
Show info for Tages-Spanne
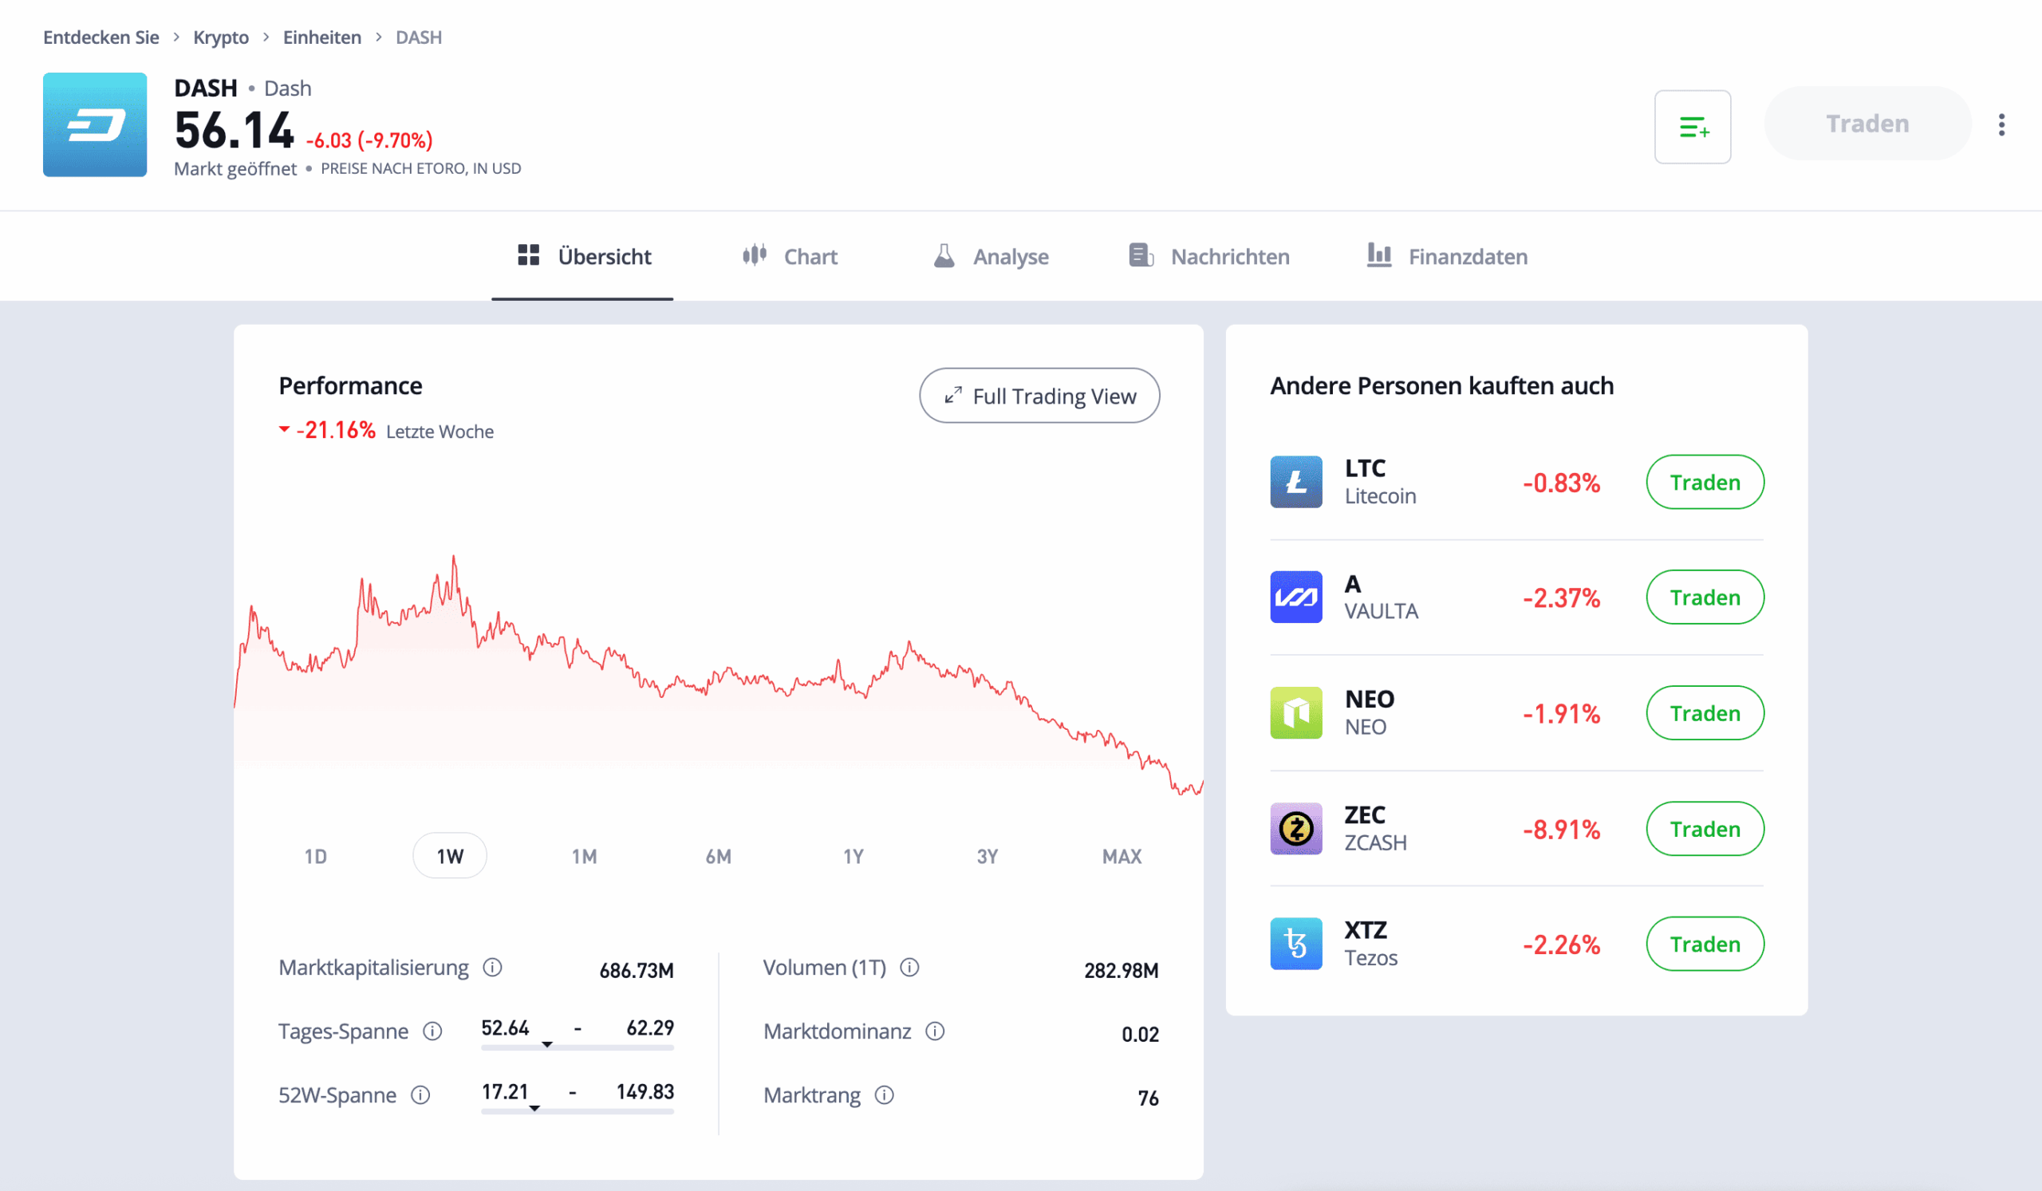(x=432, y=1031)
